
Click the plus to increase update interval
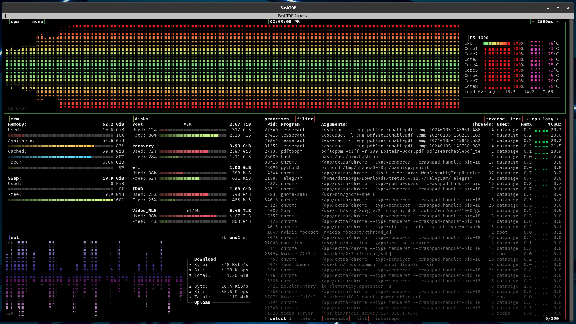click(533, 22)
